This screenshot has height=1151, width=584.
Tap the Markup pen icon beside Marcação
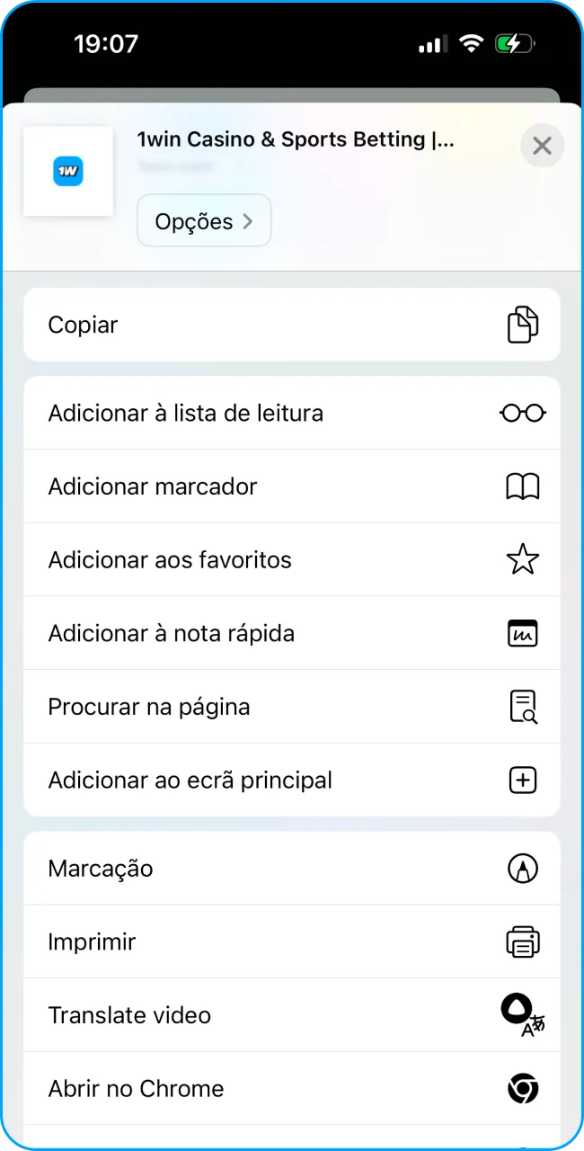click(523, 868)
